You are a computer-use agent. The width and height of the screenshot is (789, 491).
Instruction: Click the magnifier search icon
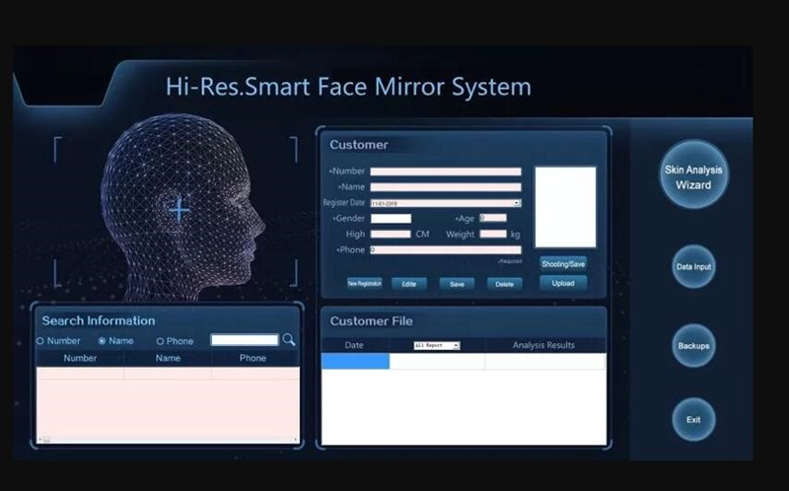pos(289,340)
